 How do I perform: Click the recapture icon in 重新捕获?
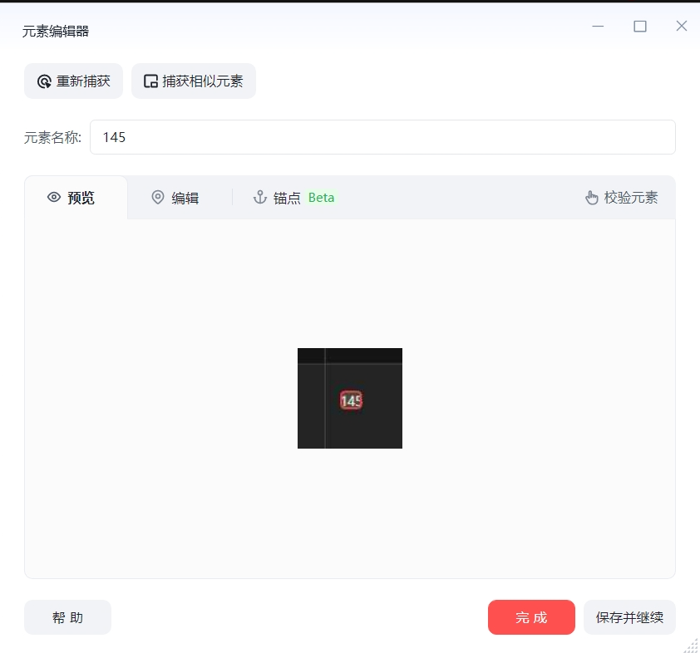44,81
